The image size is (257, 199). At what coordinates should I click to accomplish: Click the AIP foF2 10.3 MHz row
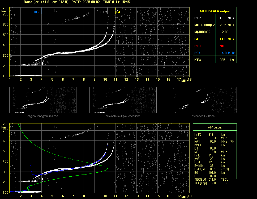(211, 138)
